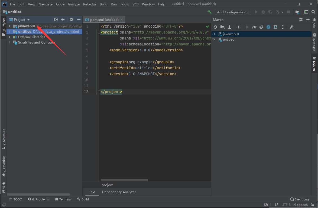Expand External Libraries node

[x=9, y=37]
